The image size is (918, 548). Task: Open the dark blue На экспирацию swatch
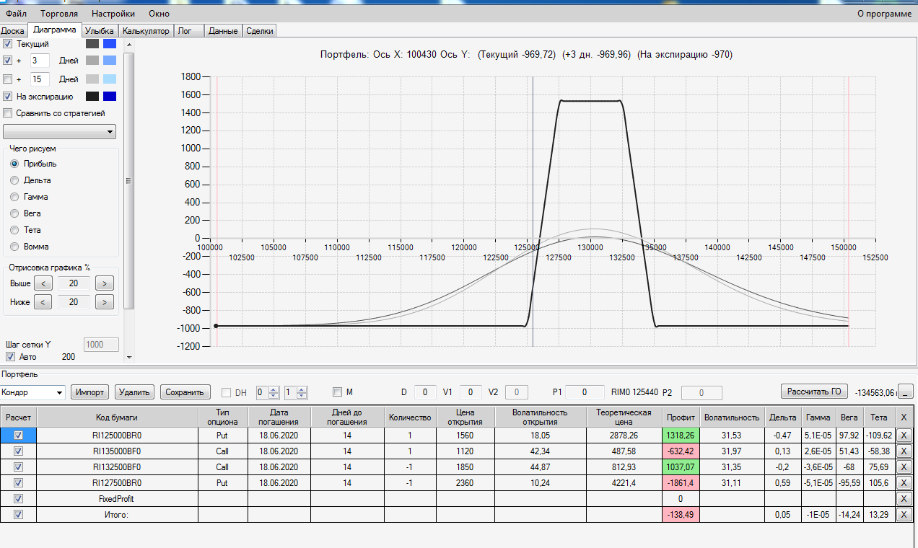coord(109,96)
